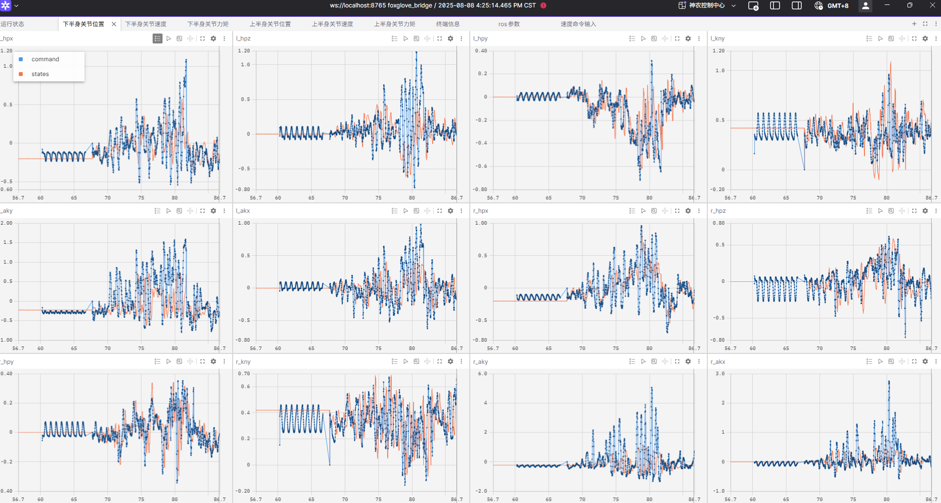Toggle the right sidebar in the top bar
Viewport: 941px width, 503px height.
tap(797, 5)
